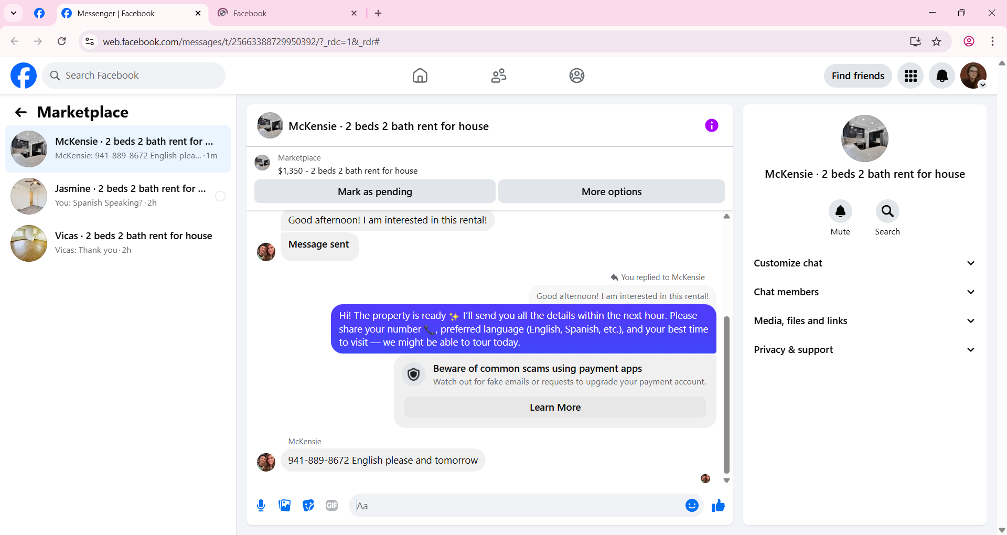Open the McKensie conversation in the list
This screenshot has width=1007, height=535.
point(118,149)
